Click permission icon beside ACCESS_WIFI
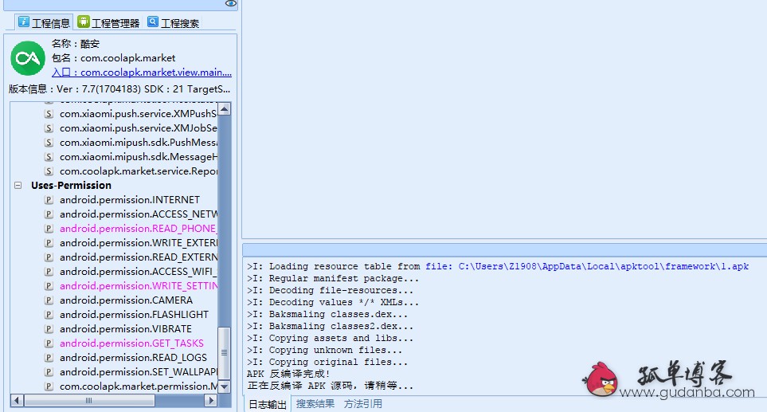The image size is (767, 412). (49, 272)
